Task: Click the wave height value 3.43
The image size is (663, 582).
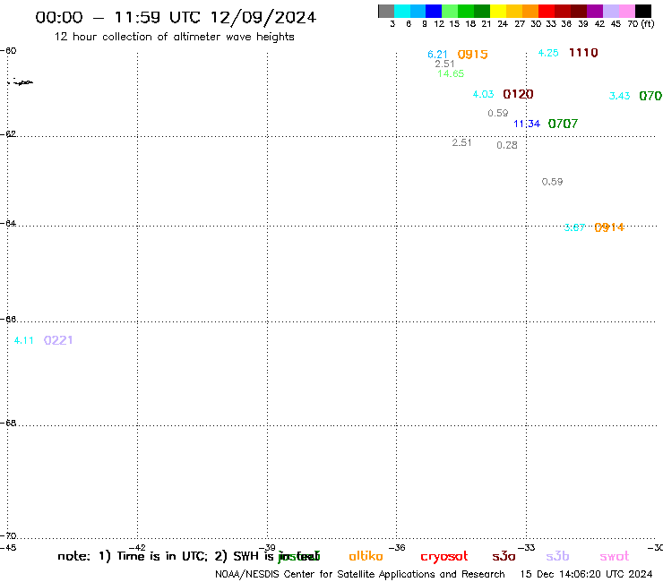Action: [x=619, y=96]
